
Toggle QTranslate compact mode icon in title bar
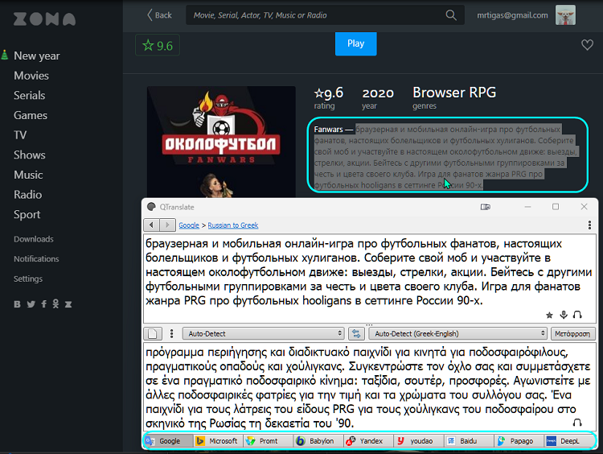pos(486,207)
